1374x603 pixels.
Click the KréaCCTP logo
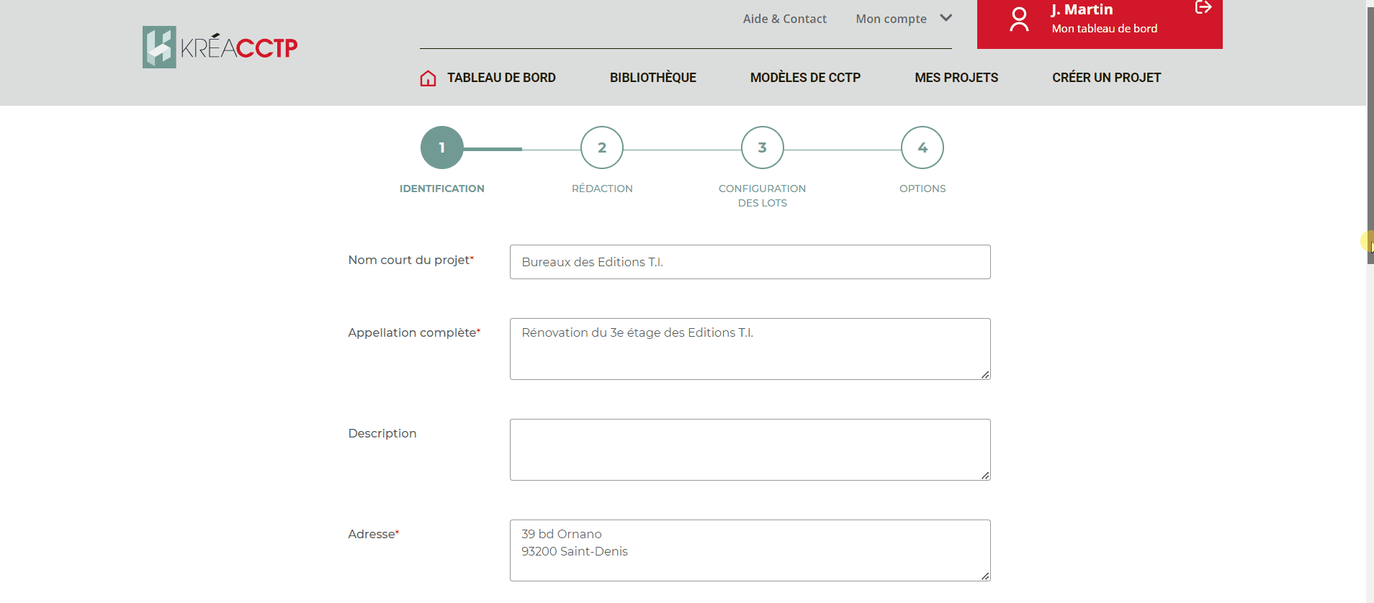pyautogui.click(x=220, y=47)
